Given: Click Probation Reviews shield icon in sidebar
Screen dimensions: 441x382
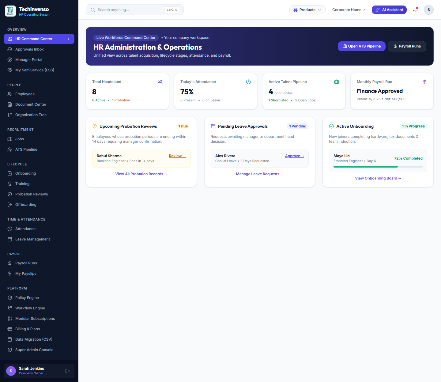Looking at the screenshot, I should point(10,194).
